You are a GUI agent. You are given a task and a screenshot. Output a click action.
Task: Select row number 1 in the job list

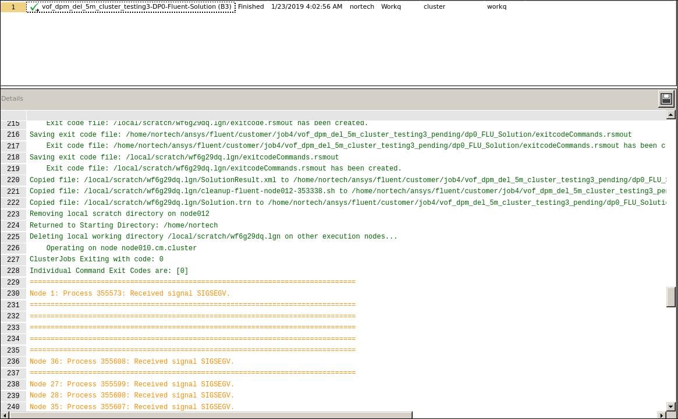(x=13, y=7)
